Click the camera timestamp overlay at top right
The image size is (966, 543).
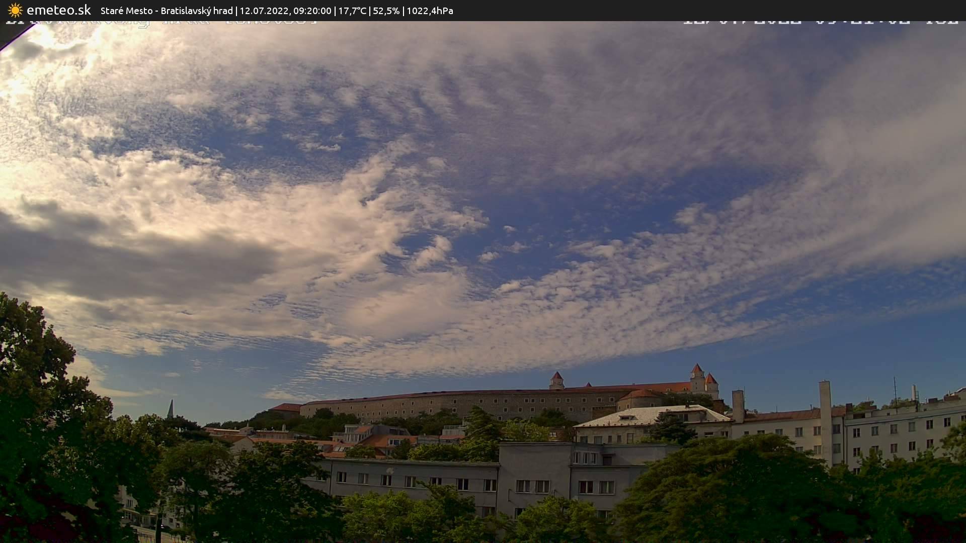coord(820,22)
